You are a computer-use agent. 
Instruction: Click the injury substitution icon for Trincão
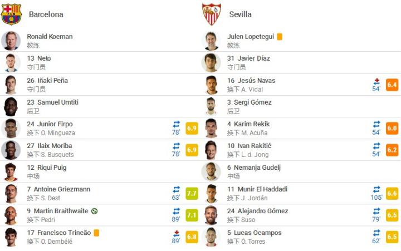tap(176, 233)
